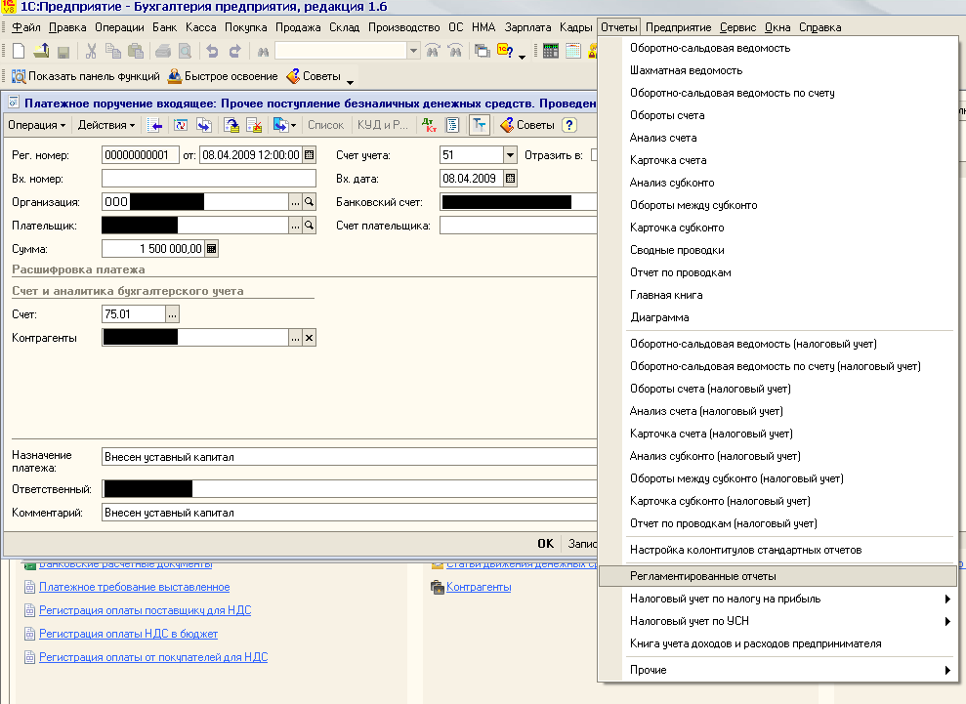Click the OK button
This screenshot has height=704, width=966.
point(545,544)
